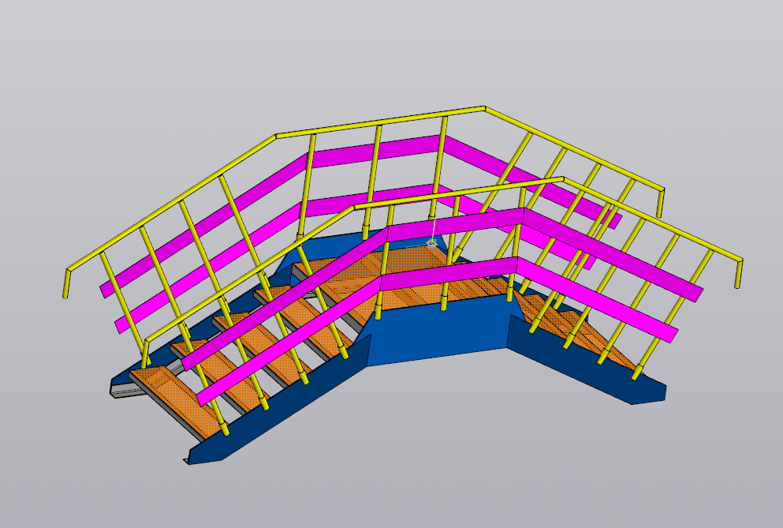Select the blue front panel under the landing

(438, 330)
